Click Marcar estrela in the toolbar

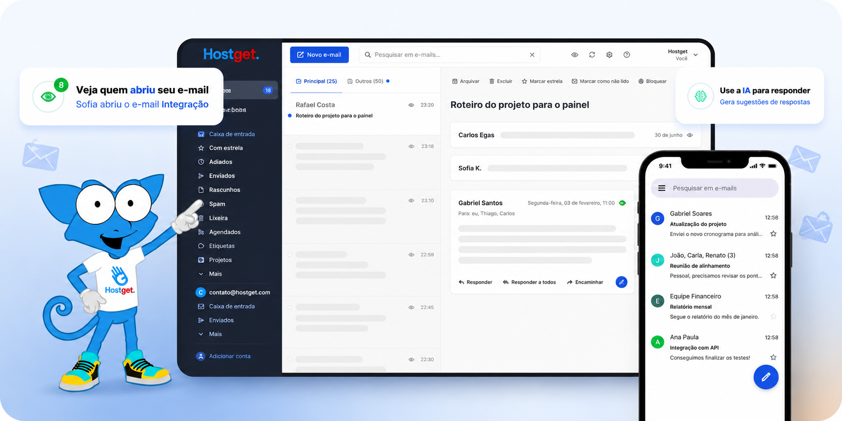tap(542, 81)
